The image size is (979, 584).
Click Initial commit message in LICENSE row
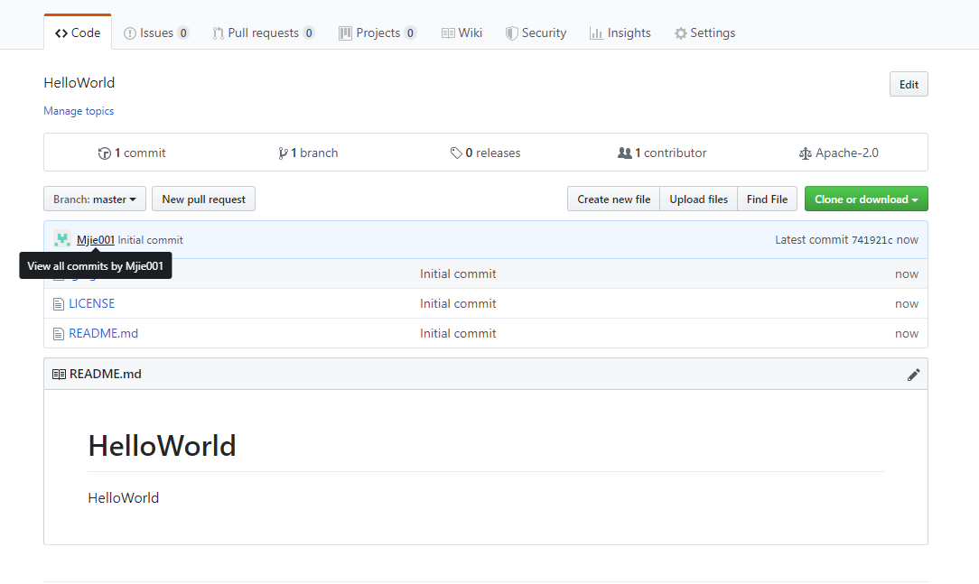coord(458,303)
